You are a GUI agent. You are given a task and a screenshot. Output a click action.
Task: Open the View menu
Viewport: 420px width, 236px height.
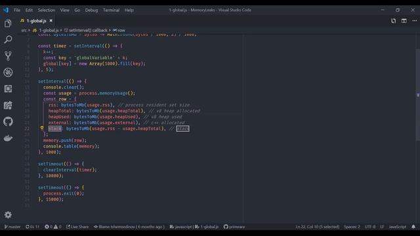tap(64, 10)
